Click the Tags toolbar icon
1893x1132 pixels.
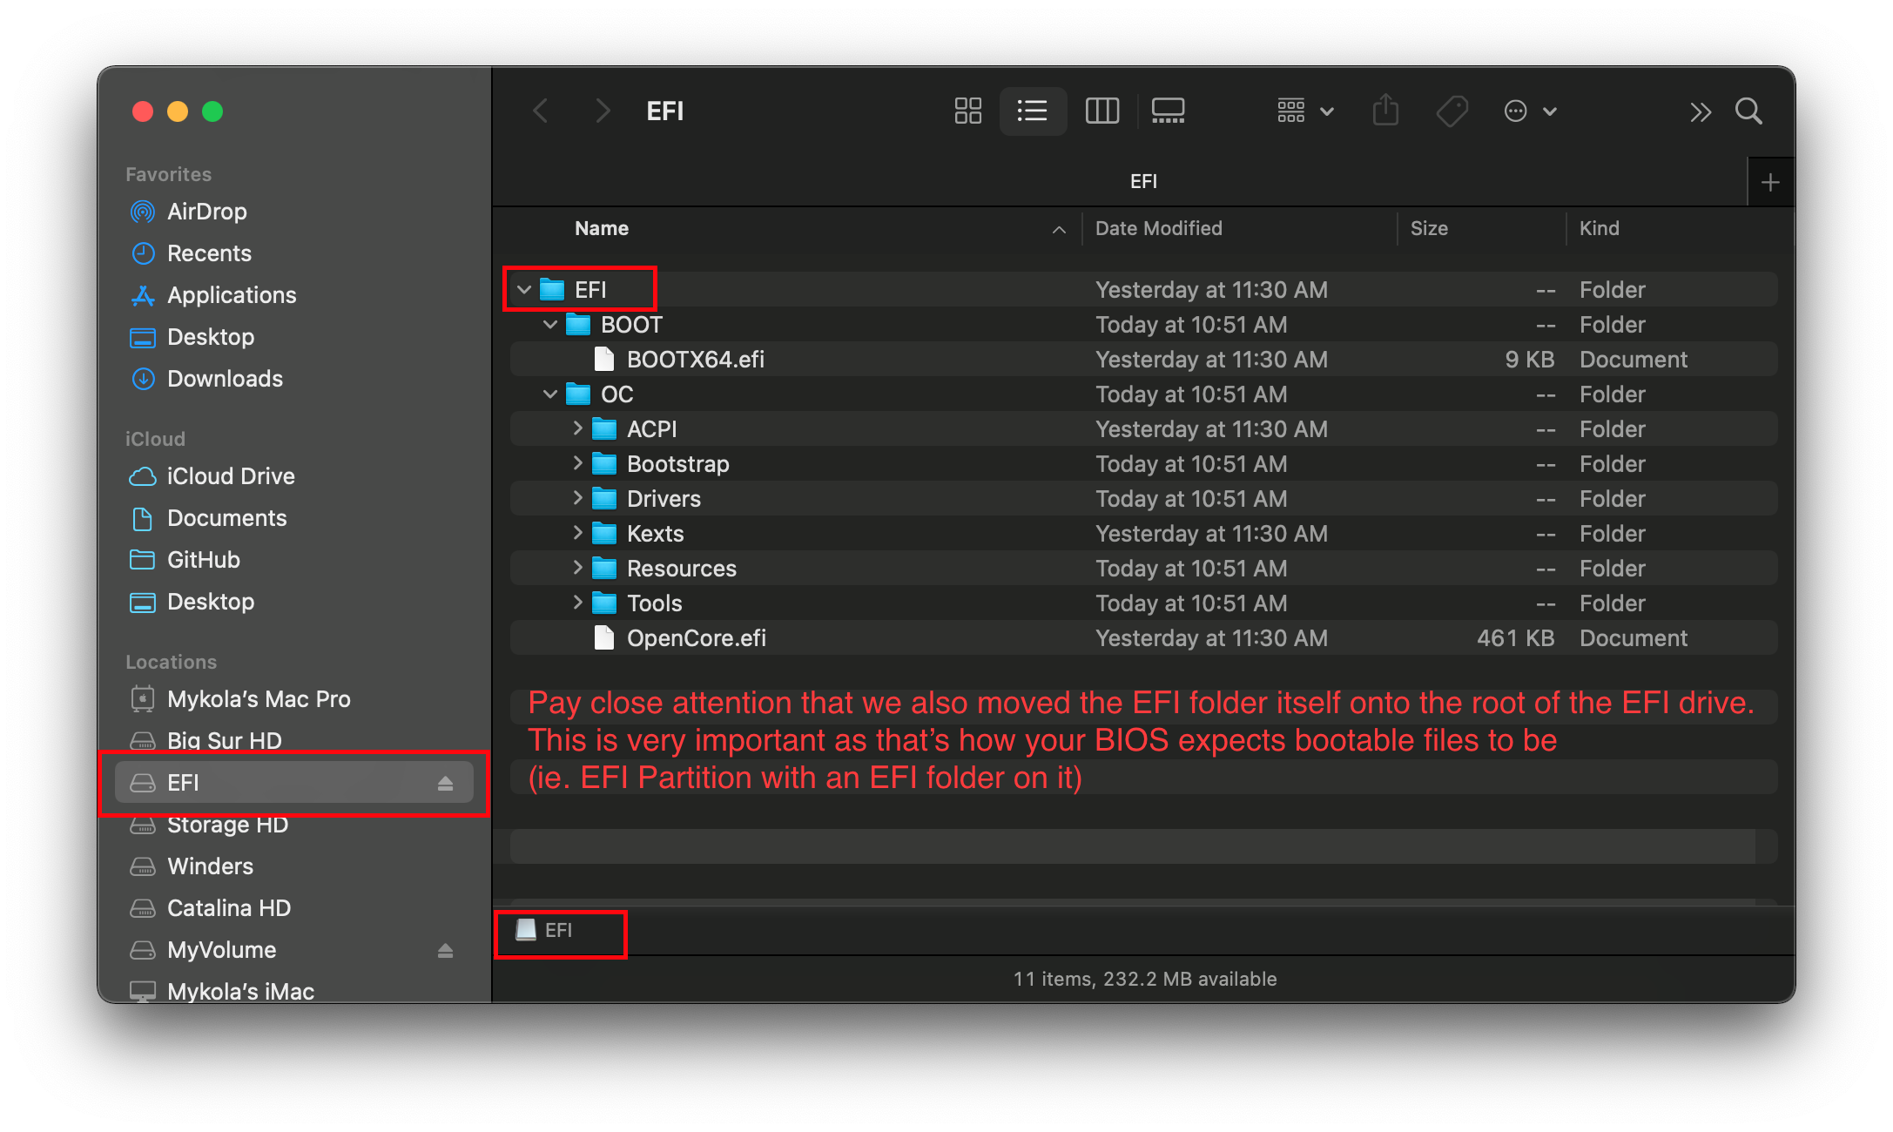[1452, 111]
